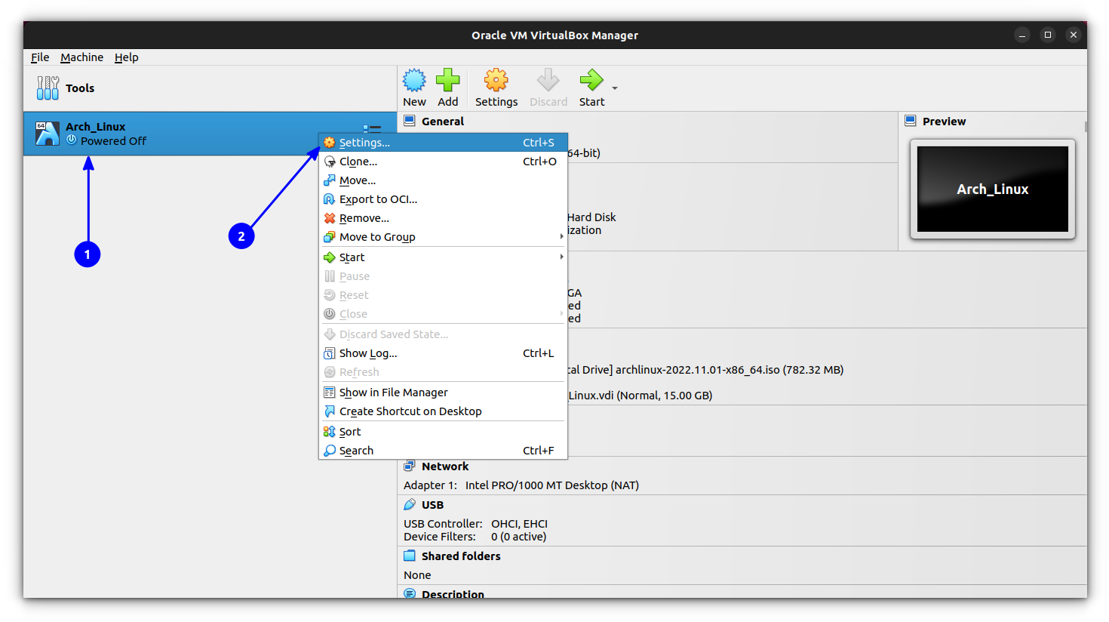The image size is (1109, 622).
Task: Select the Arch_Linux machine icon
Action: pos(48,134)
